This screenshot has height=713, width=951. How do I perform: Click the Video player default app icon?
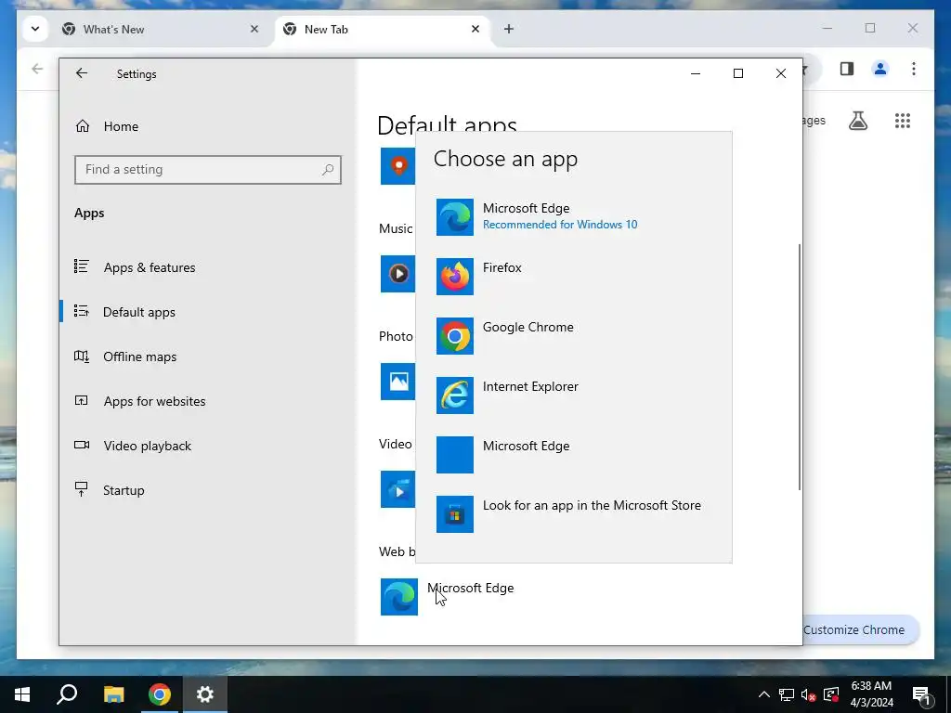pos(397,488)
